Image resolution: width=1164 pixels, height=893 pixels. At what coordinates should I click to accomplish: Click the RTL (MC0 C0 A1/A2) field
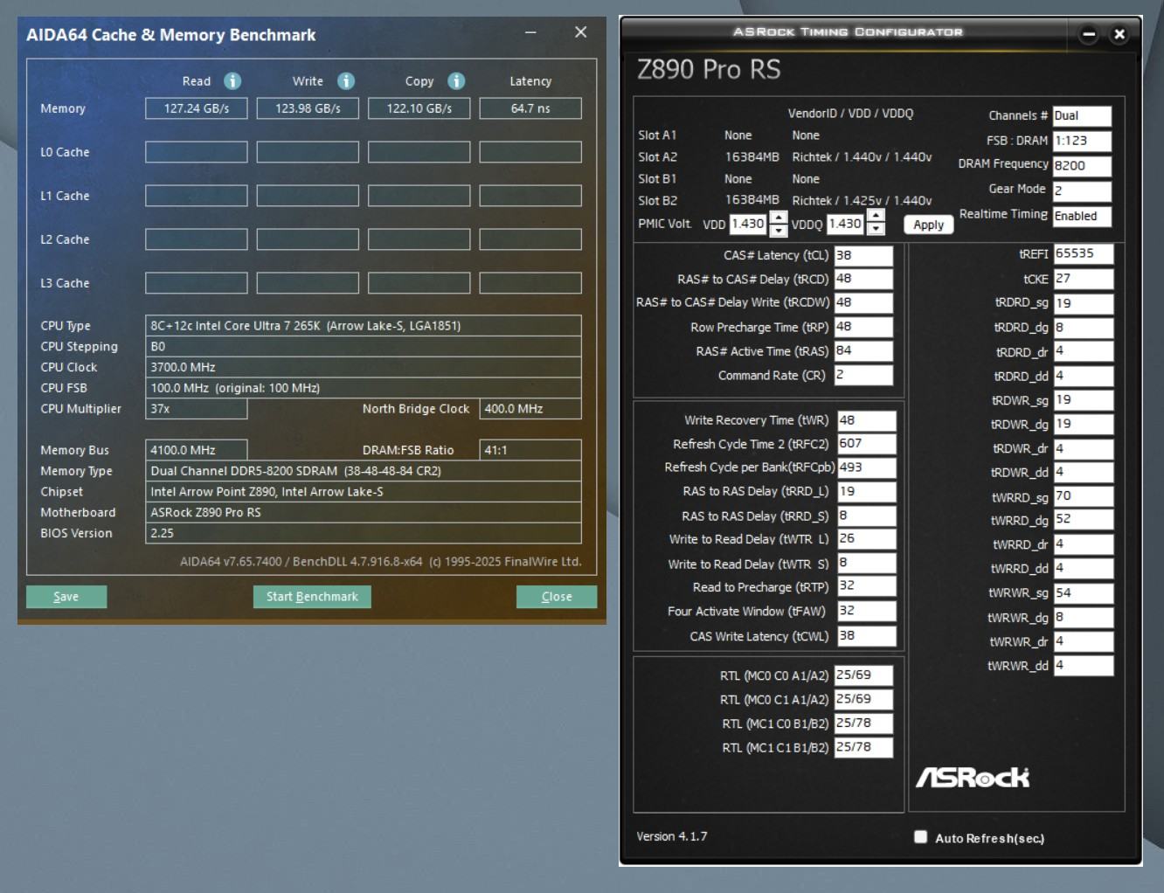point(863,675)
